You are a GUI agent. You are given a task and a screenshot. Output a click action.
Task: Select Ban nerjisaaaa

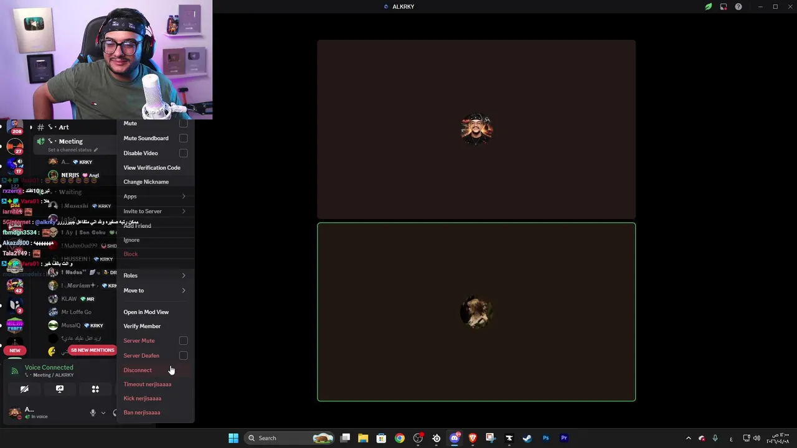[155, 413]
